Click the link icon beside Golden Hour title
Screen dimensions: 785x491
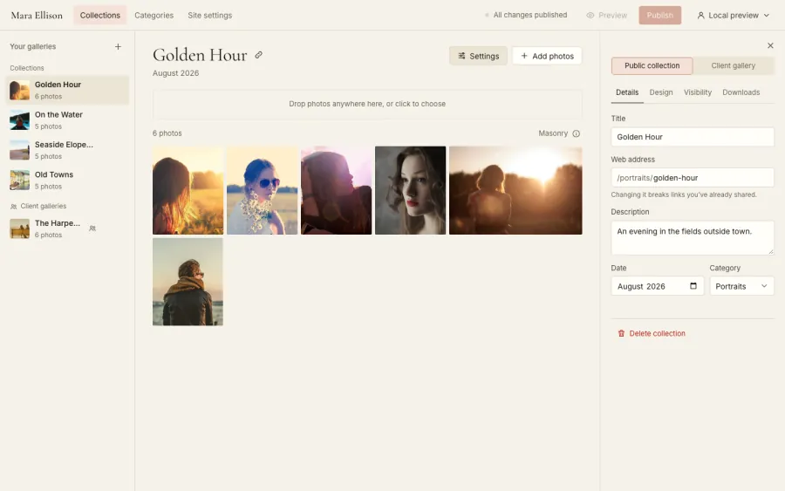[258, 55]
